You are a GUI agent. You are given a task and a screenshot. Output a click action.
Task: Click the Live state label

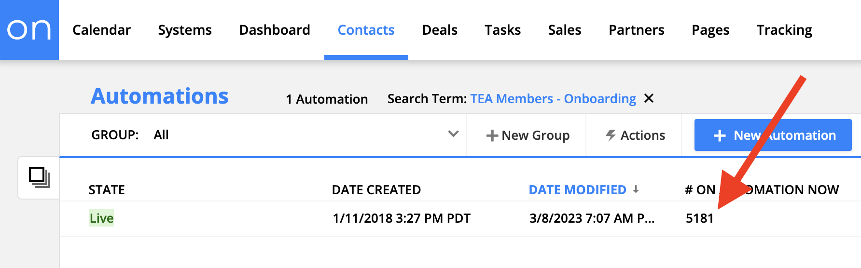(x=101, y=218)
